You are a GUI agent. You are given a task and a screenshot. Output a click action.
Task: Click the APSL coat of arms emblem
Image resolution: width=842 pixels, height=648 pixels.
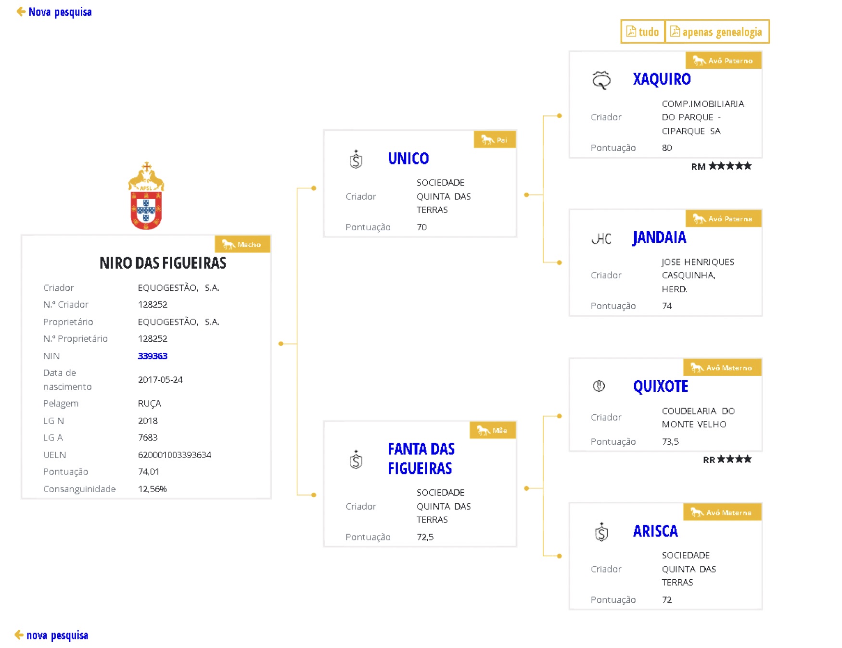146,196
